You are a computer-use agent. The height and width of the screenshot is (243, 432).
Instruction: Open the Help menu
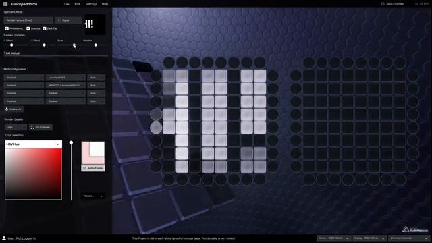tap(105, 4)
